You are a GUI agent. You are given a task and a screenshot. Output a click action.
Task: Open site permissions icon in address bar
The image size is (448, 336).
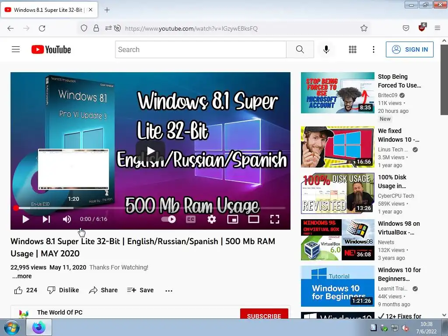(108, 28)
